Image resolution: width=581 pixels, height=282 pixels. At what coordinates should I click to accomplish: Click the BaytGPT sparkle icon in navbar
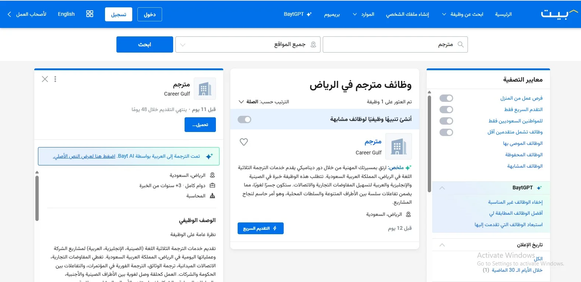coord(309,14)
